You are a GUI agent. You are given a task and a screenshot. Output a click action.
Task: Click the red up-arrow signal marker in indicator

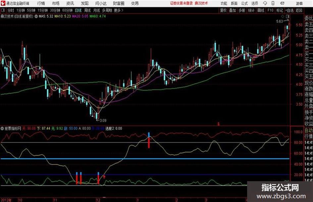click(x=104, y=177)
